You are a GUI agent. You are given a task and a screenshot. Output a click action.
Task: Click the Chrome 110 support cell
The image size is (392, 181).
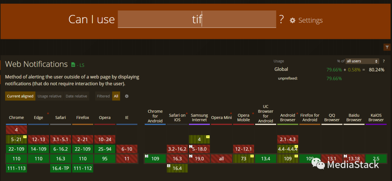16,159
